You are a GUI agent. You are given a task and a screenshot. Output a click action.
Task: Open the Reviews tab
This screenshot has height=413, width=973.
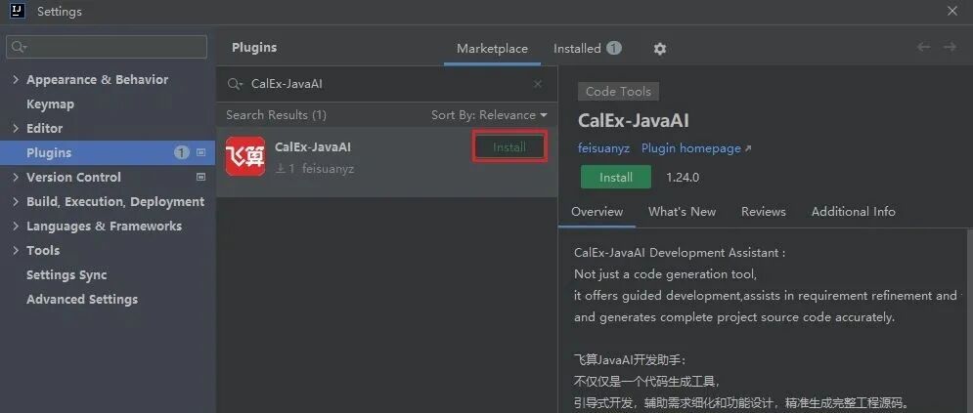click(x=764, y=212)
